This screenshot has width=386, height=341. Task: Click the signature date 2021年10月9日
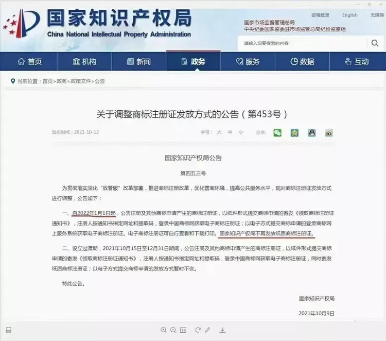[317, 313]
